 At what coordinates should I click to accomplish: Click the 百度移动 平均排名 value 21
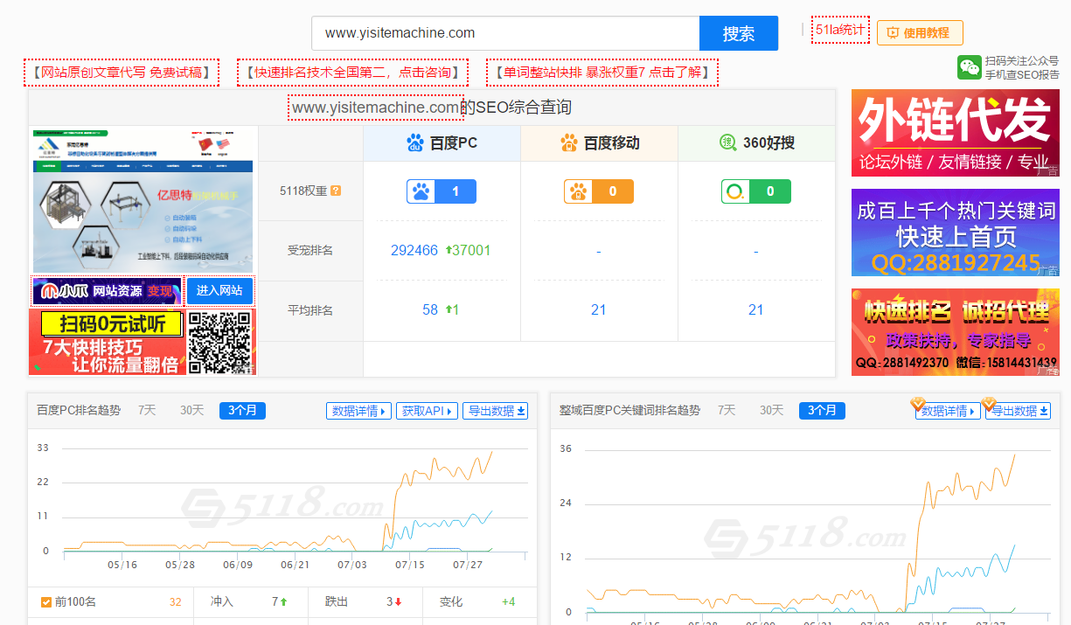[599, 309]
